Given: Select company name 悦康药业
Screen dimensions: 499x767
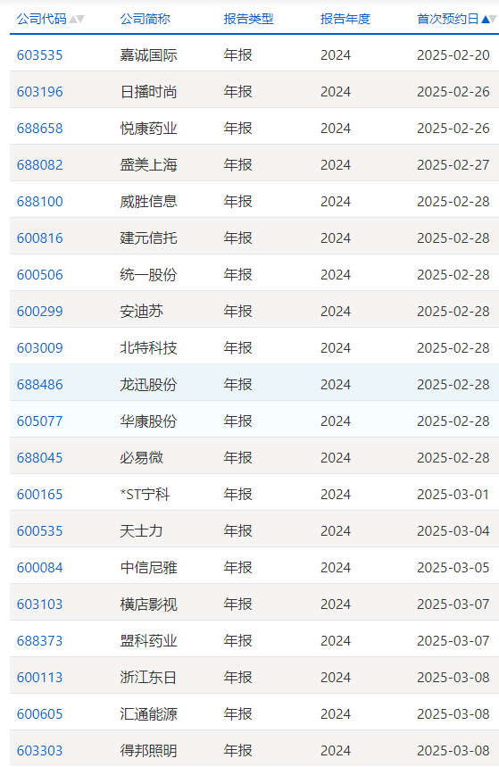Looking at the screenshot, I should [x=149, y=129].
